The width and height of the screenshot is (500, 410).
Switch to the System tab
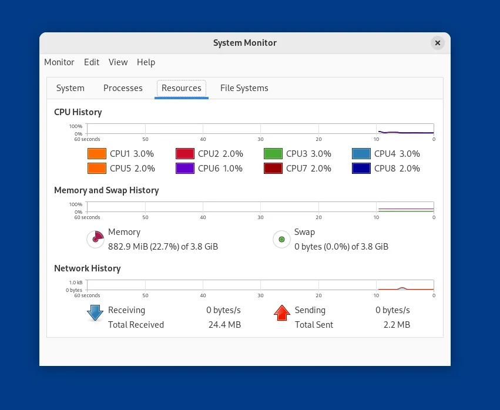70,88
